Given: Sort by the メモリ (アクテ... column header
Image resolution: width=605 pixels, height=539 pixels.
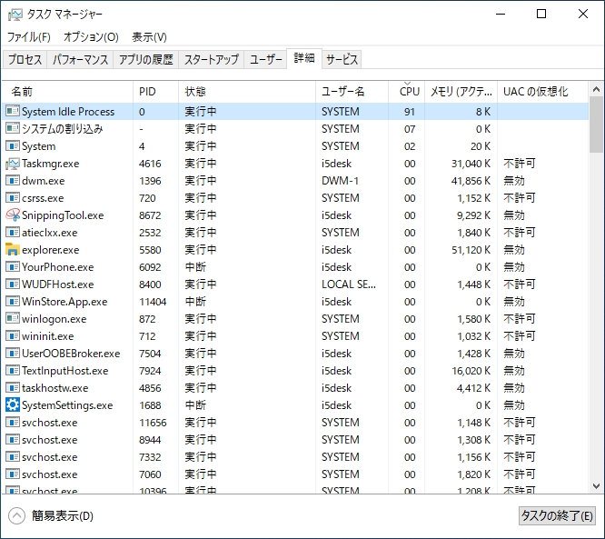Looking at the screenshot, I should (x=461, y=92).
